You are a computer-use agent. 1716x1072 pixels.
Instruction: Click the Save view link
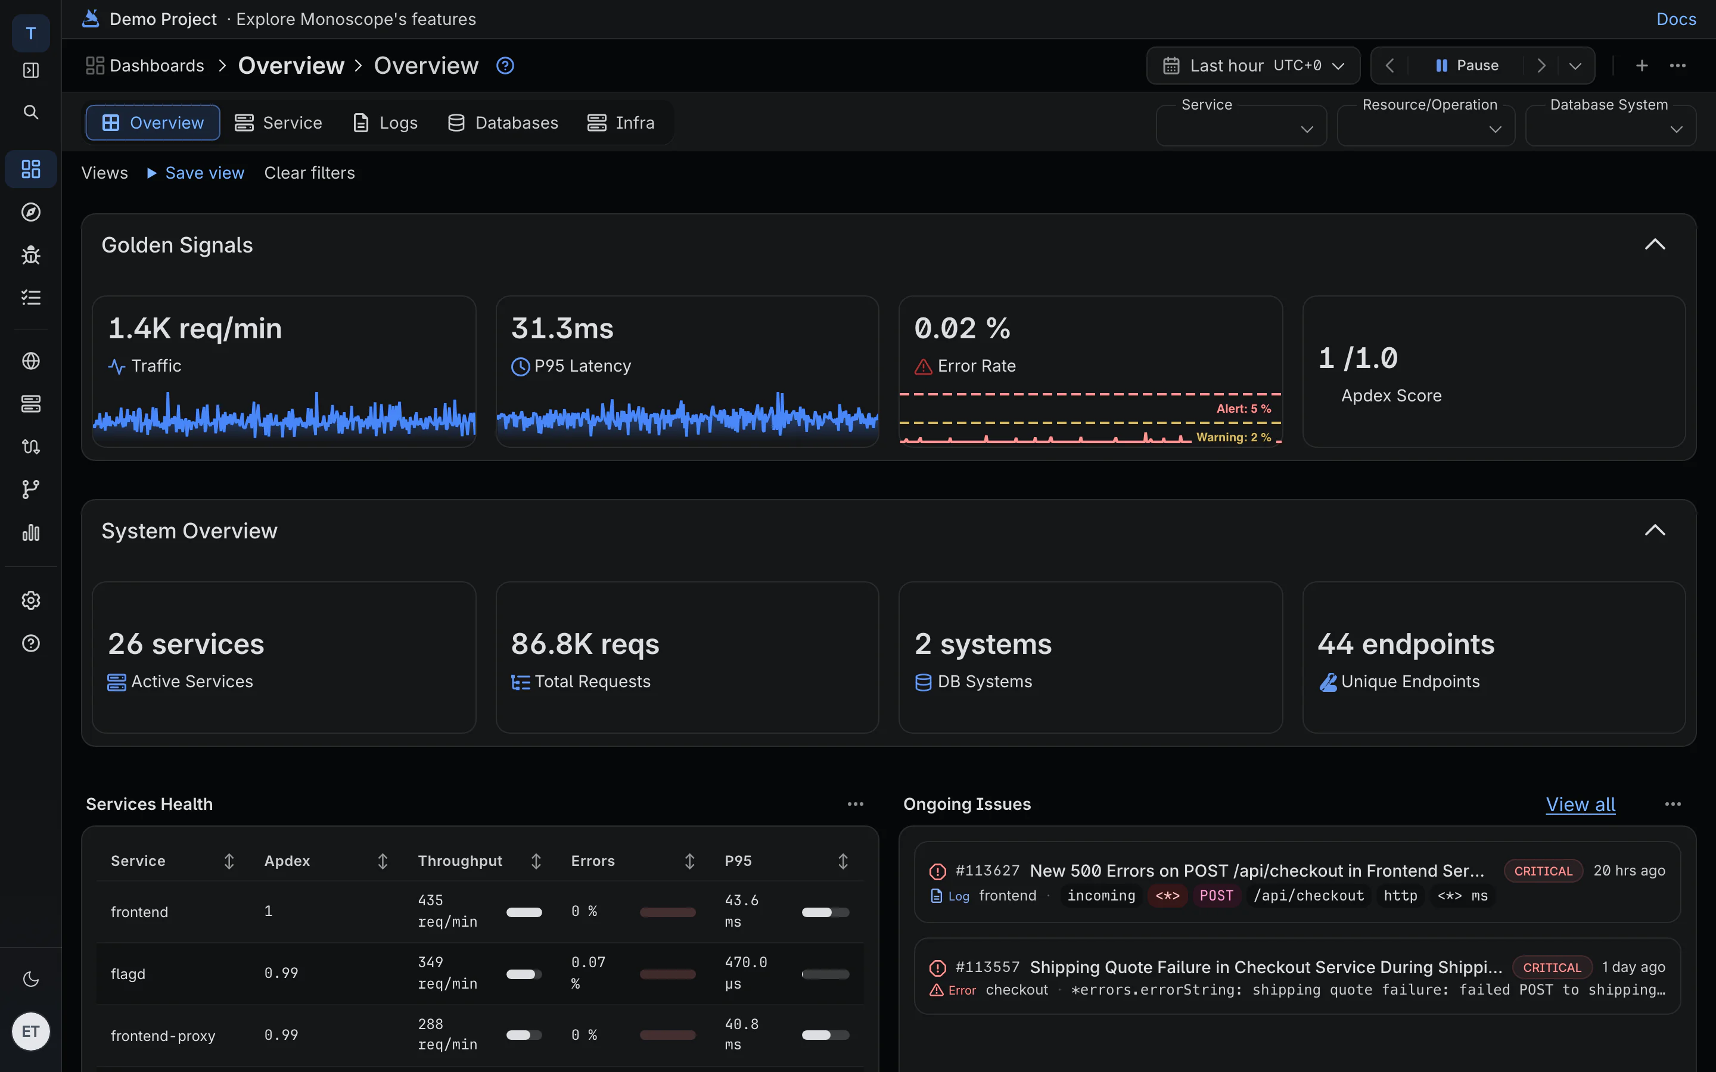tap(204, 173)
